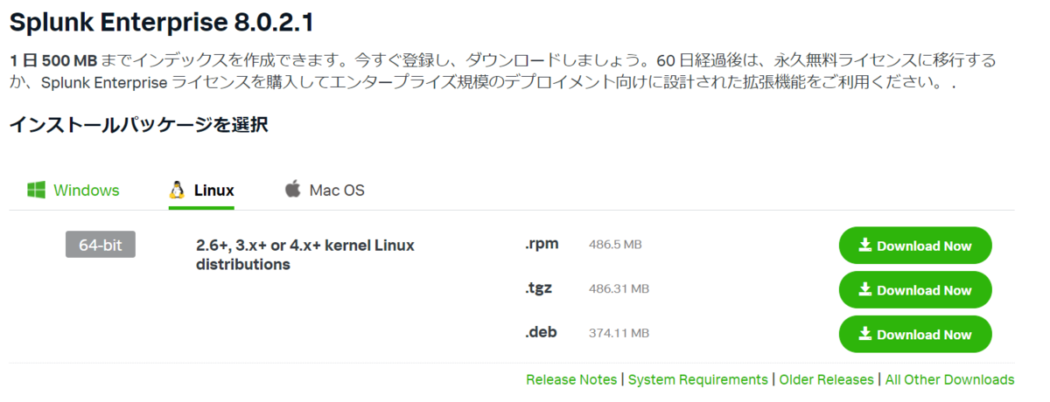
Task: Click the kernel Linux distributions description
Action: 305,254
